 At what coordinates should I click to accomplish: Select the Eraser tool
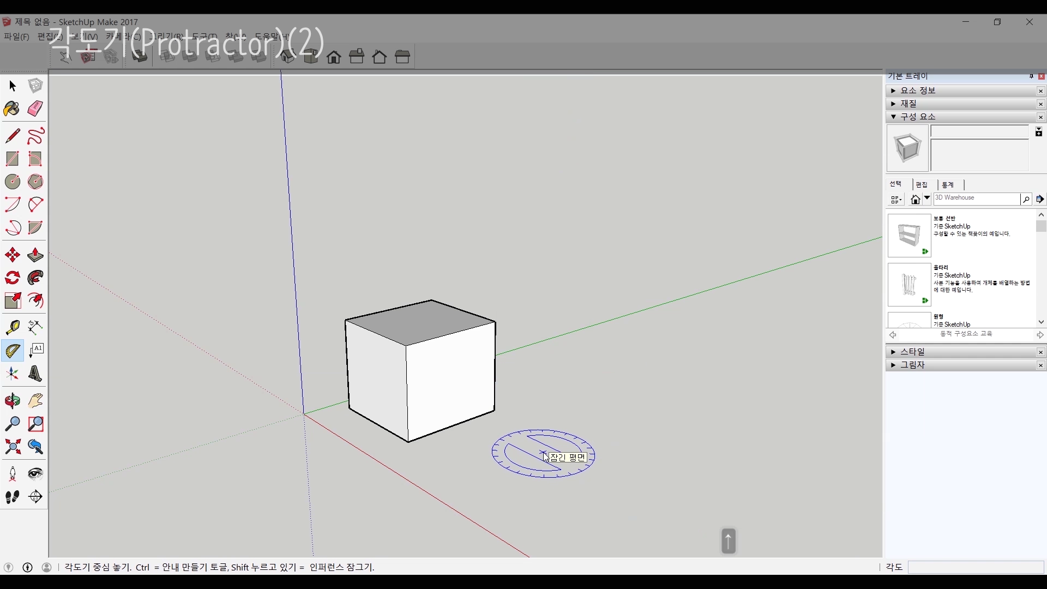click(35, 109)
